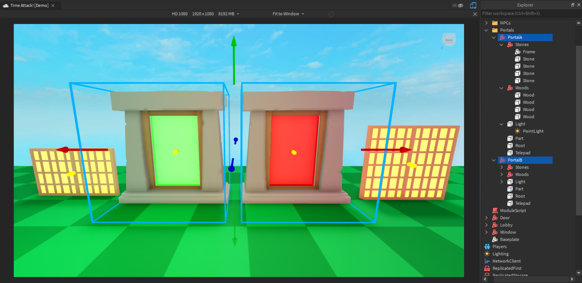The width and height of the screenshot is (582, 283).
Task: Click the NetworkClient icon
Action: tap(487, 261)
